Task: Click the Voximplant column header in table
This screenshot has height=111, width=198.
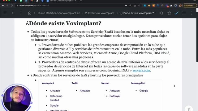Action: click(48, 83)
